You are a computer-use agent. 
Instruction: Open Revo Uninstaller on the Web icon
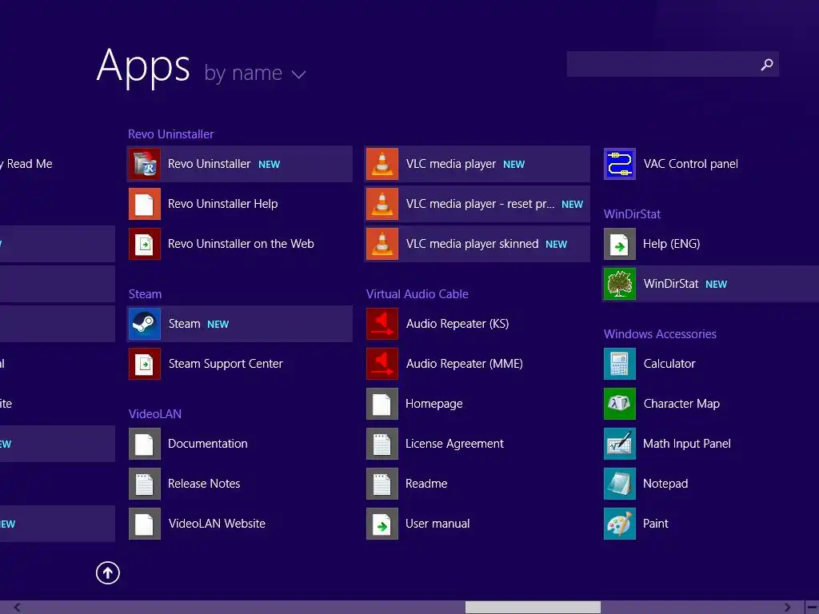[145, 244]
